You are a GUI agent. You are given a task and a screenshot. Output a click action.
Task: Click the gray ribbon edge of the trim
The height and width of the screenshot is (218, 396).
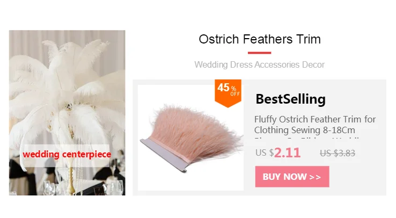click(164, 155)
